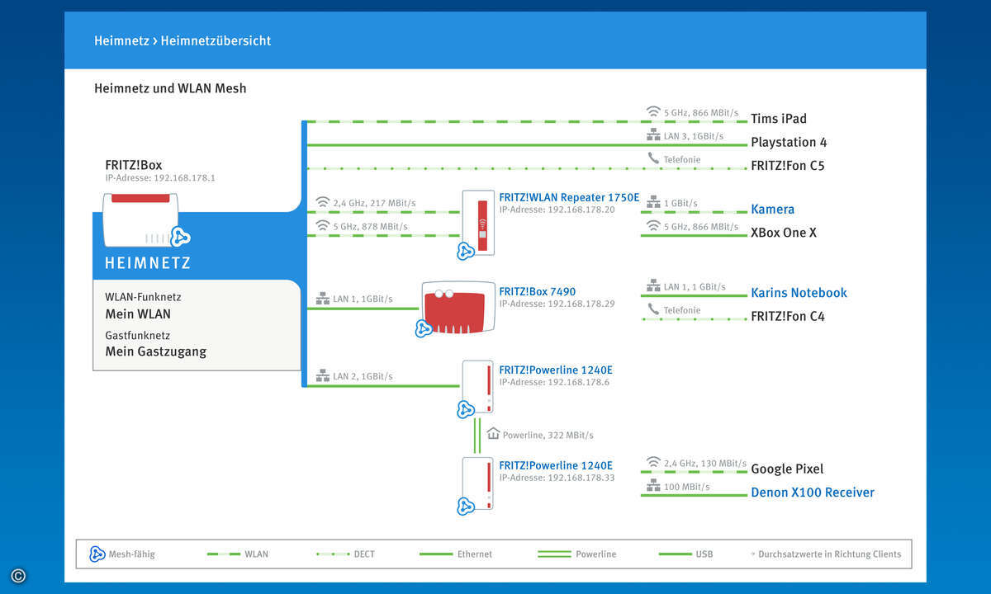Click the 100 MBit/s speed label
The width and height of the screenshot is (991, 594).
(687, 487)
